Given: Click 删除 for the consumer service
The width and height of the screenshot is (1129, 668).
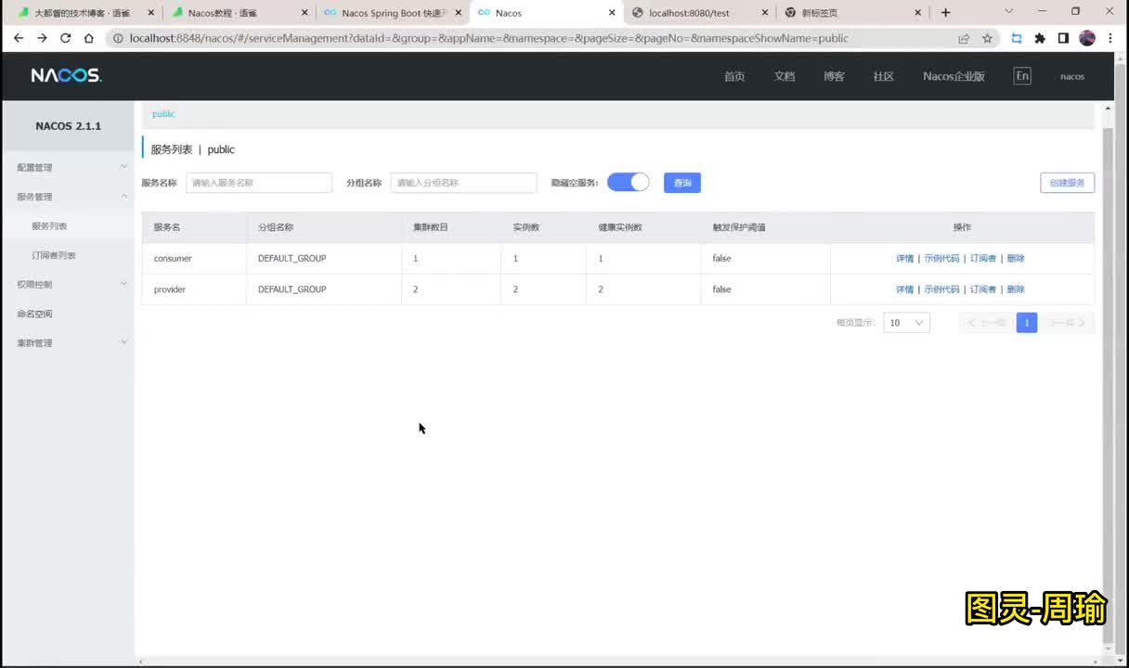Looking at the screenshot, I should pos(1016,259).
